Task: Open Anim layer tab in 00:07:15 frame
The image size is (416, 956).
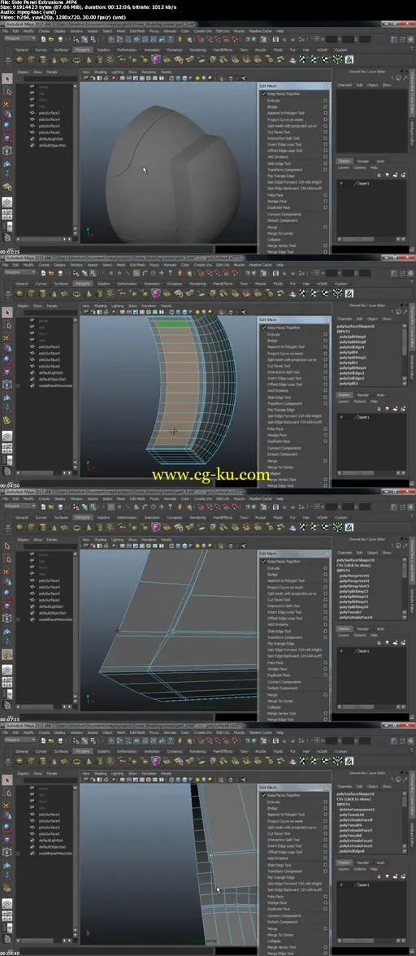Action: point(380,628)
